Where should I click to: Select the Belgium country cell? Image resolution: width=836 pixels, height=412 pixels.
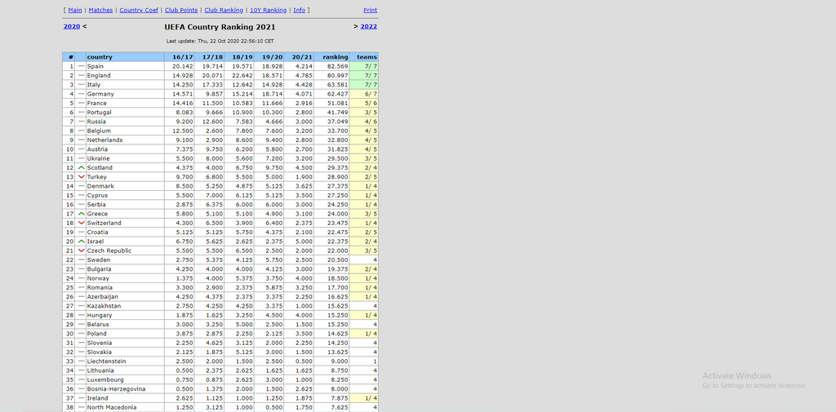pyautogui.click(x=125, y=131)
